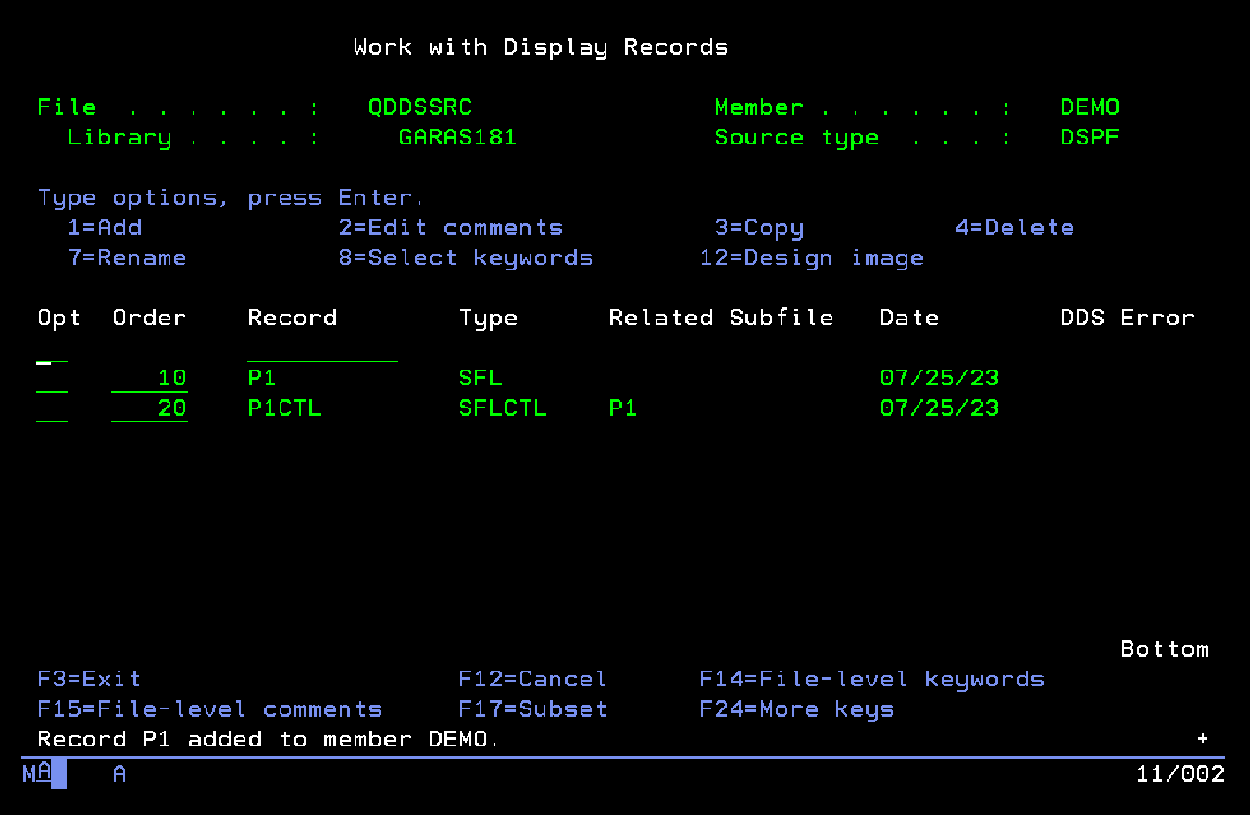1250x815 pixels.
Task: Click the Opt field beside P1CTL
Action: [52, 408]
